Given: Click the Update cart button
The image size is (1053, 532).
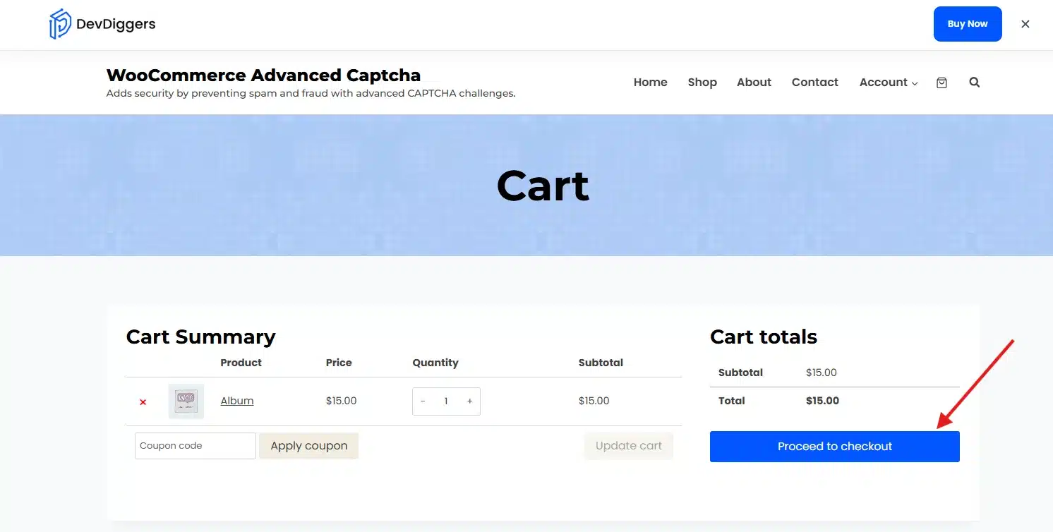Looking at the screenshot, I should pyautogui.click(x=629, y=446).
